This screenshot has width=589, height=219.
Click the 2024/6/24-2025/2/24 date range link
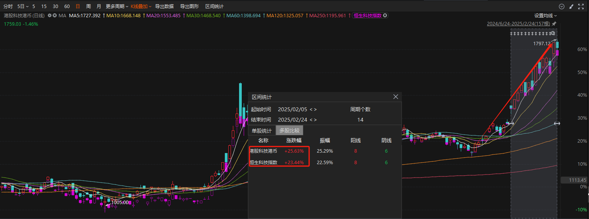point(519,24)
